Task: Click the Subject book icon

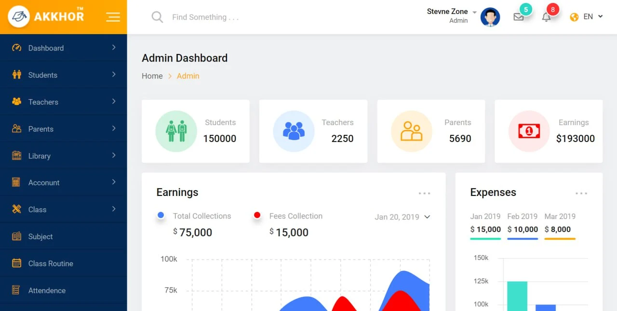Action: click(16, 236)
